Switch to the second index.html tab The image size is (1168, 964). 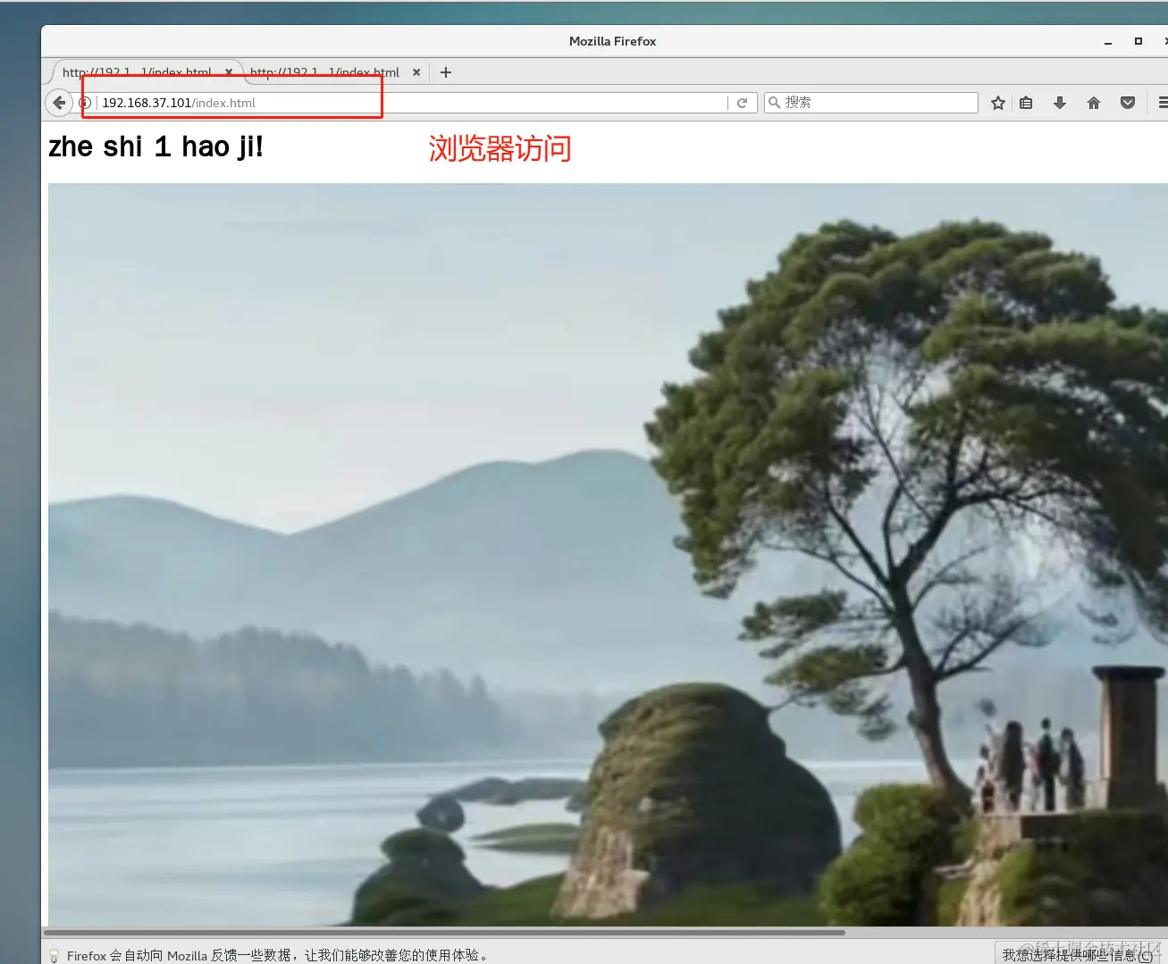pos(322,72)
